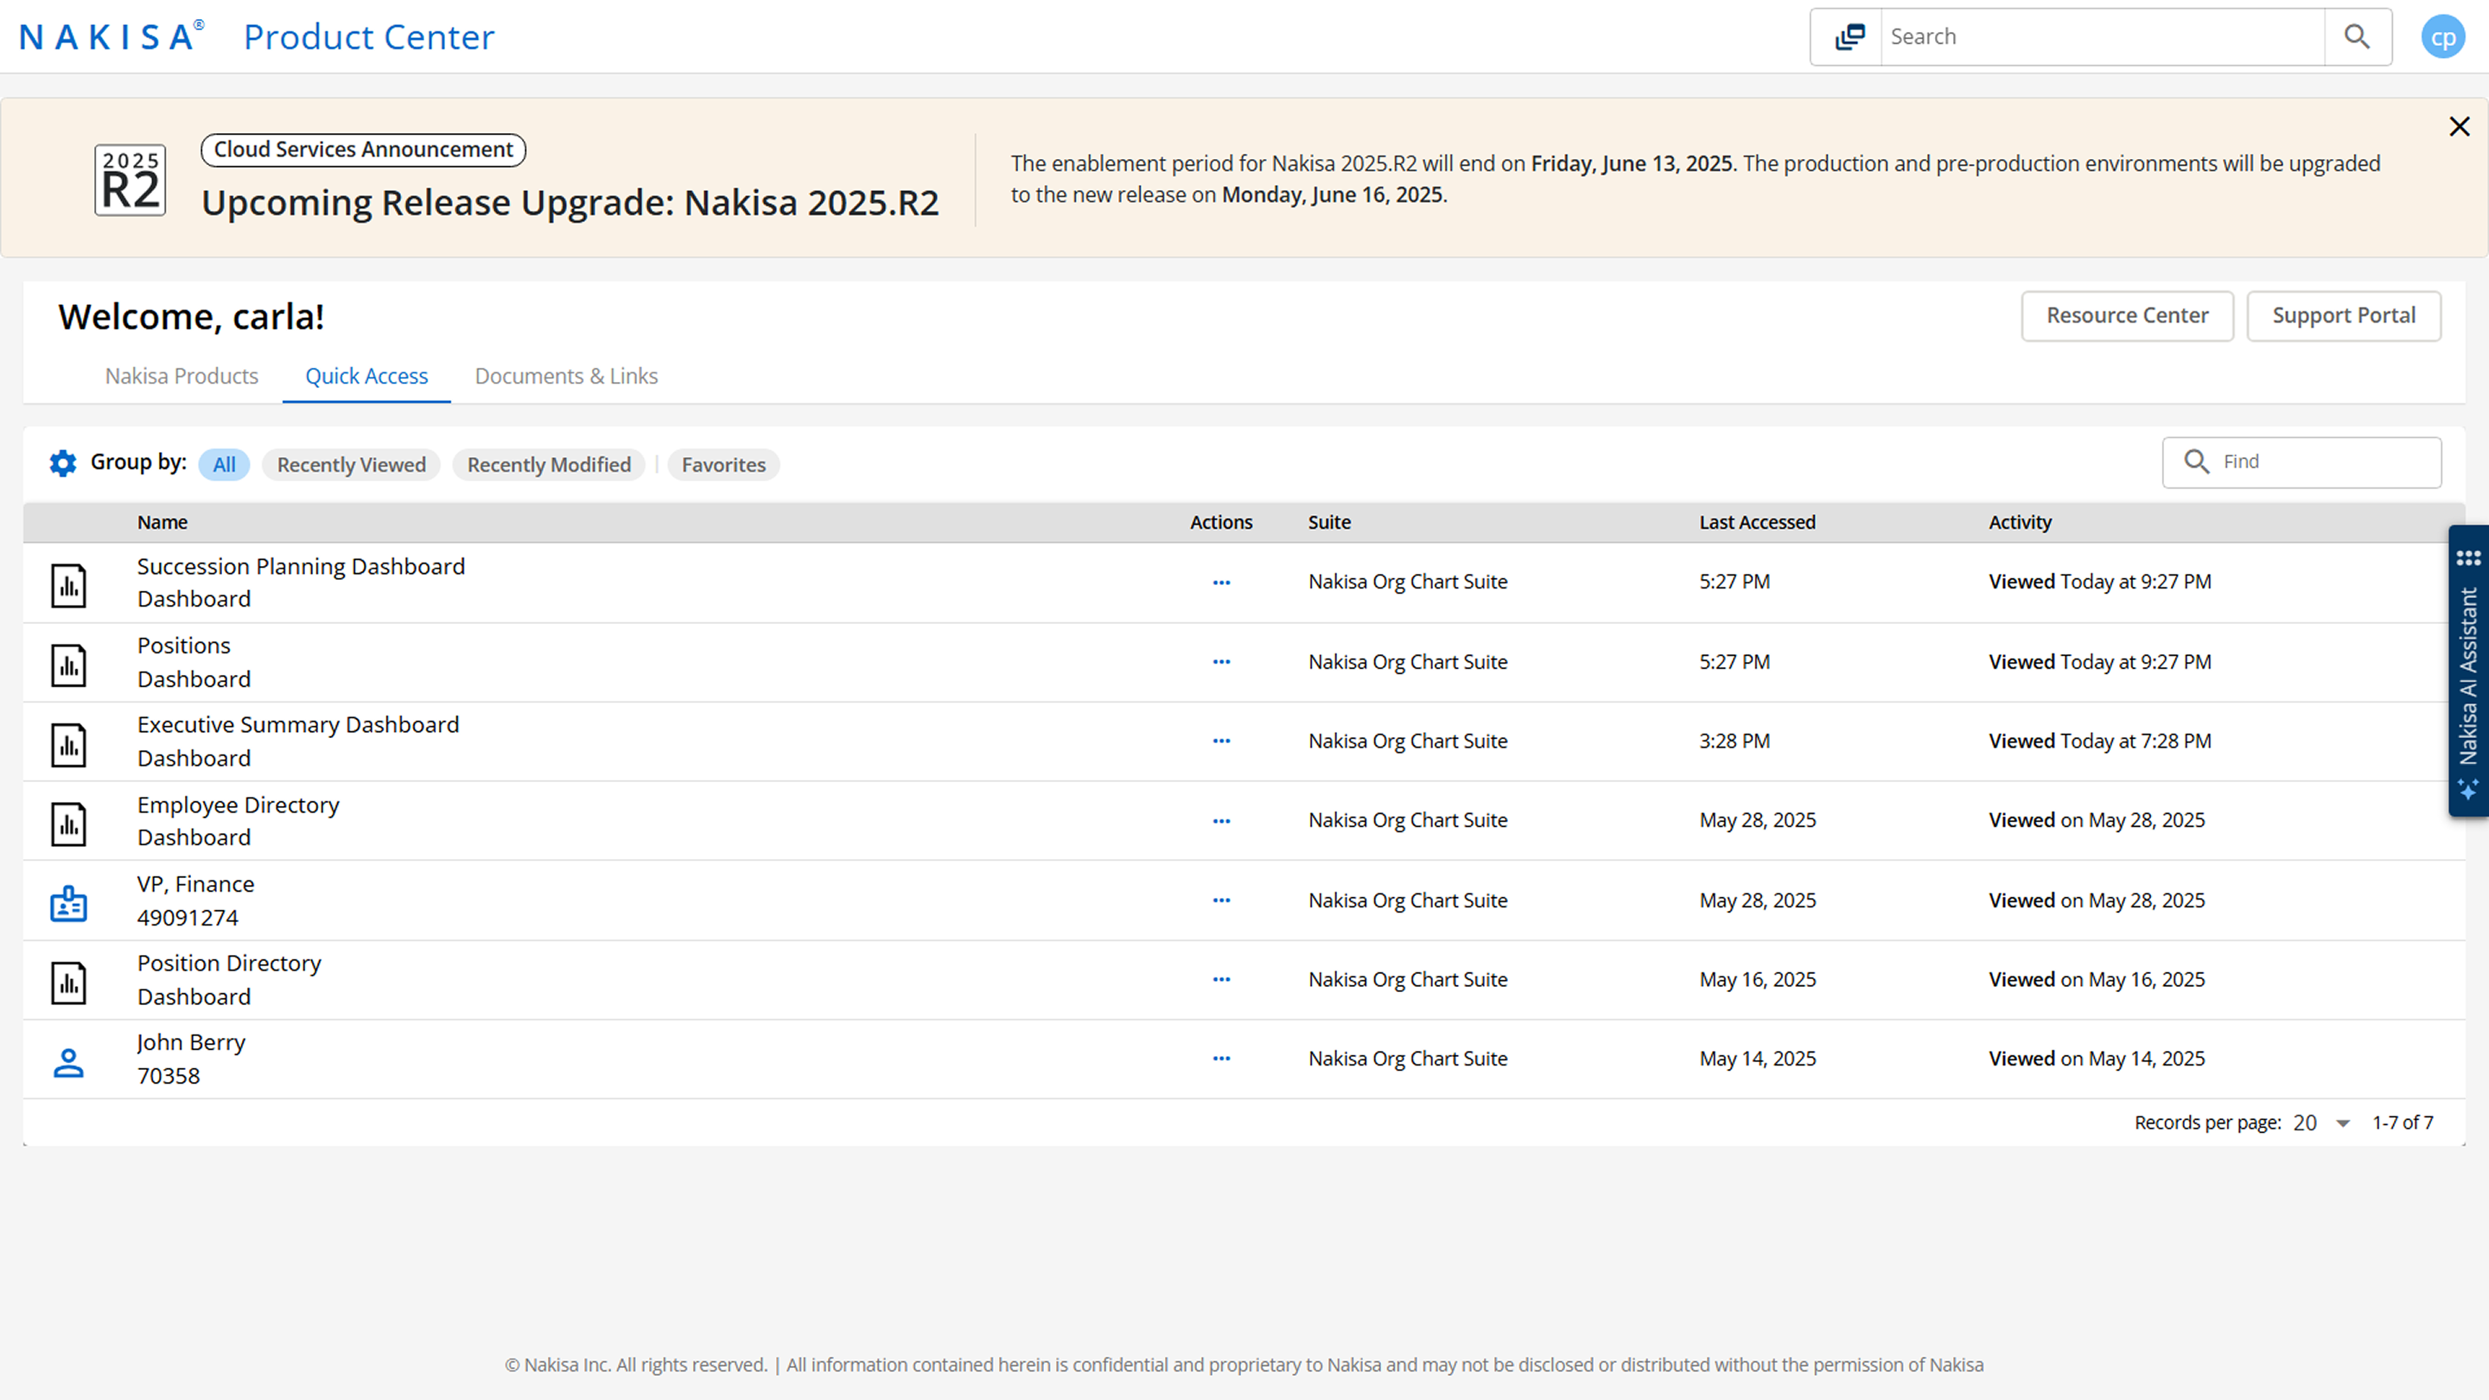Image resolution: width=2489 pixels, height=1400 pixels.
Task: Filter group by All
Action: (224, 465)
